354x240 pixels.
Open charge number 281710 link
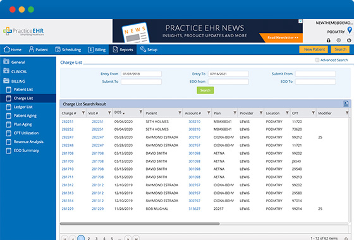pyautogui.click(x=68, y=169)
